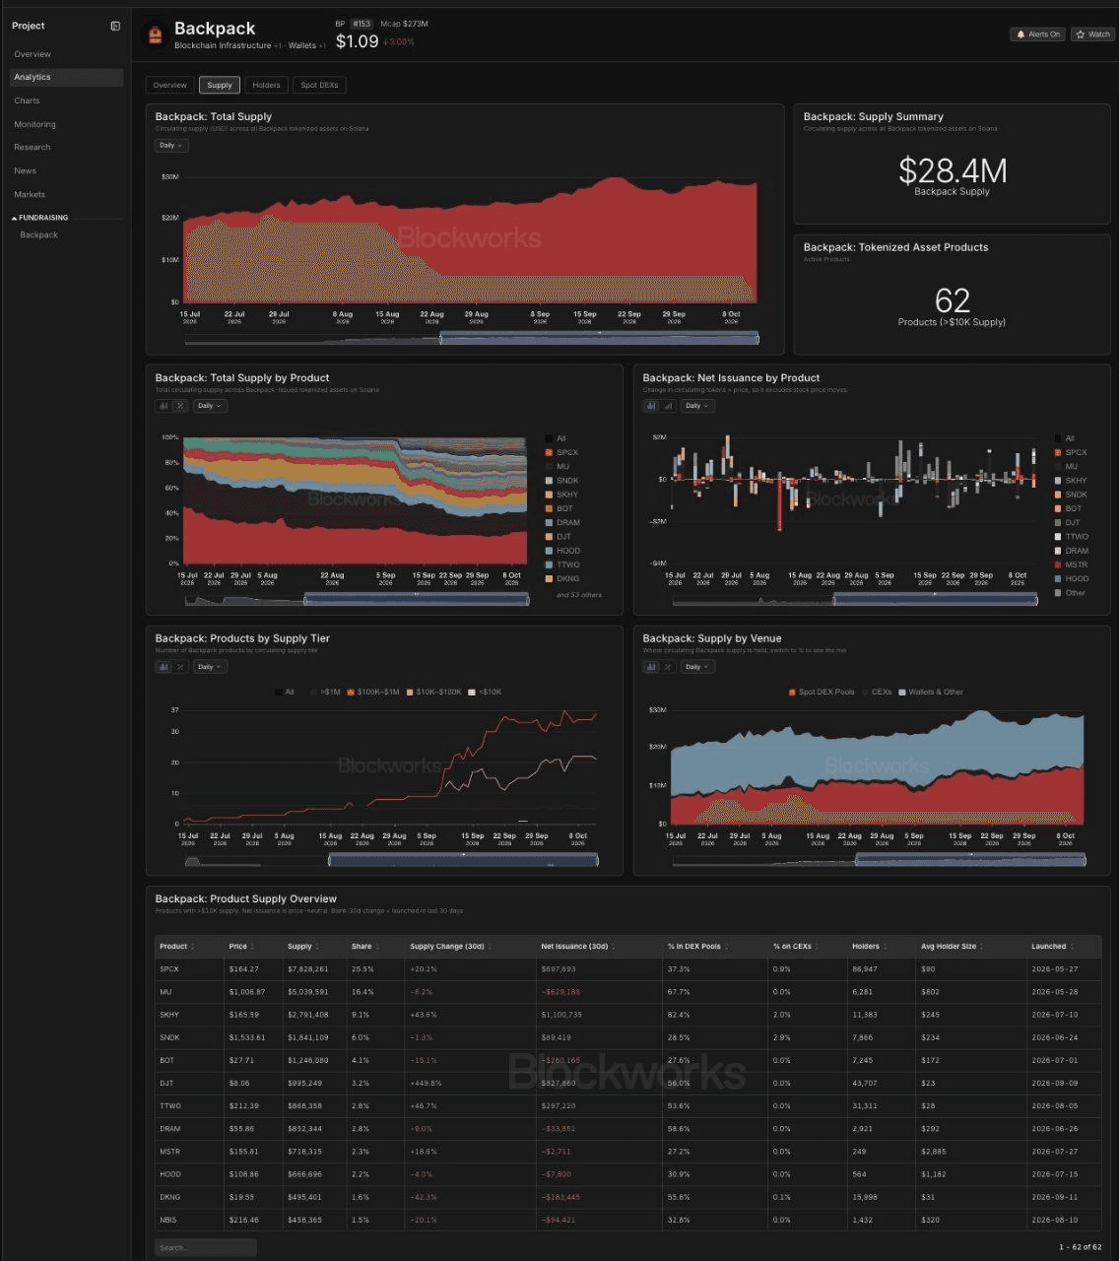The image size is (1119, 1261).
Task: Select bar chart view in Net Issuance by Product
Action: coord(651,406)
